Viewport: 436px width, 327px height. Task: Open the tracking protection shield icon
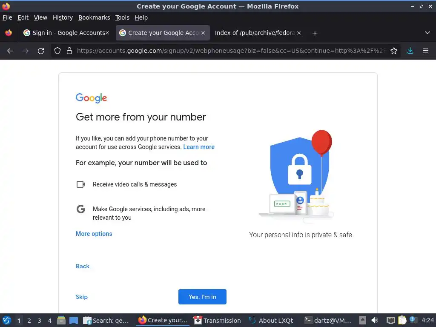(x=57, y=51)
